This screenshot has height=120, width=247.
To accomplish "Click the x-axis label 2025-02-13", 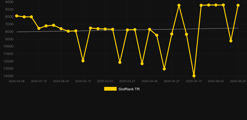I will (x=83, y=81).
